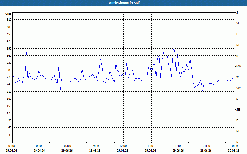Select the 90 tick label on left axis

click(x=10, y=120)
